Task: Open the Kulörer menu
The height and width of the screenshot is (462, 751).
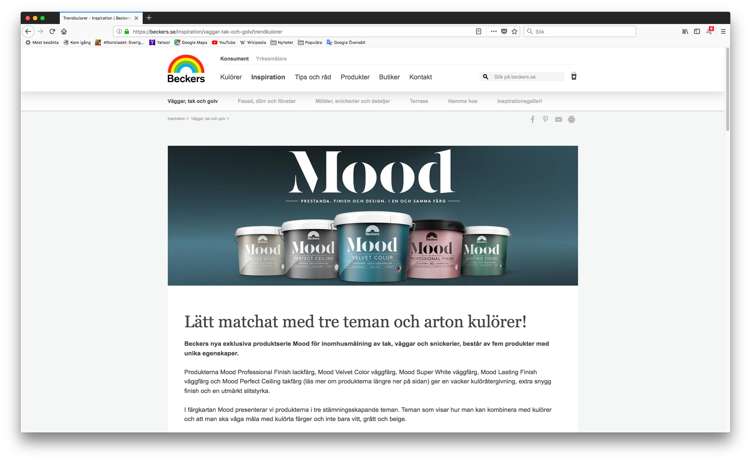Action: [x=231, y=77]
